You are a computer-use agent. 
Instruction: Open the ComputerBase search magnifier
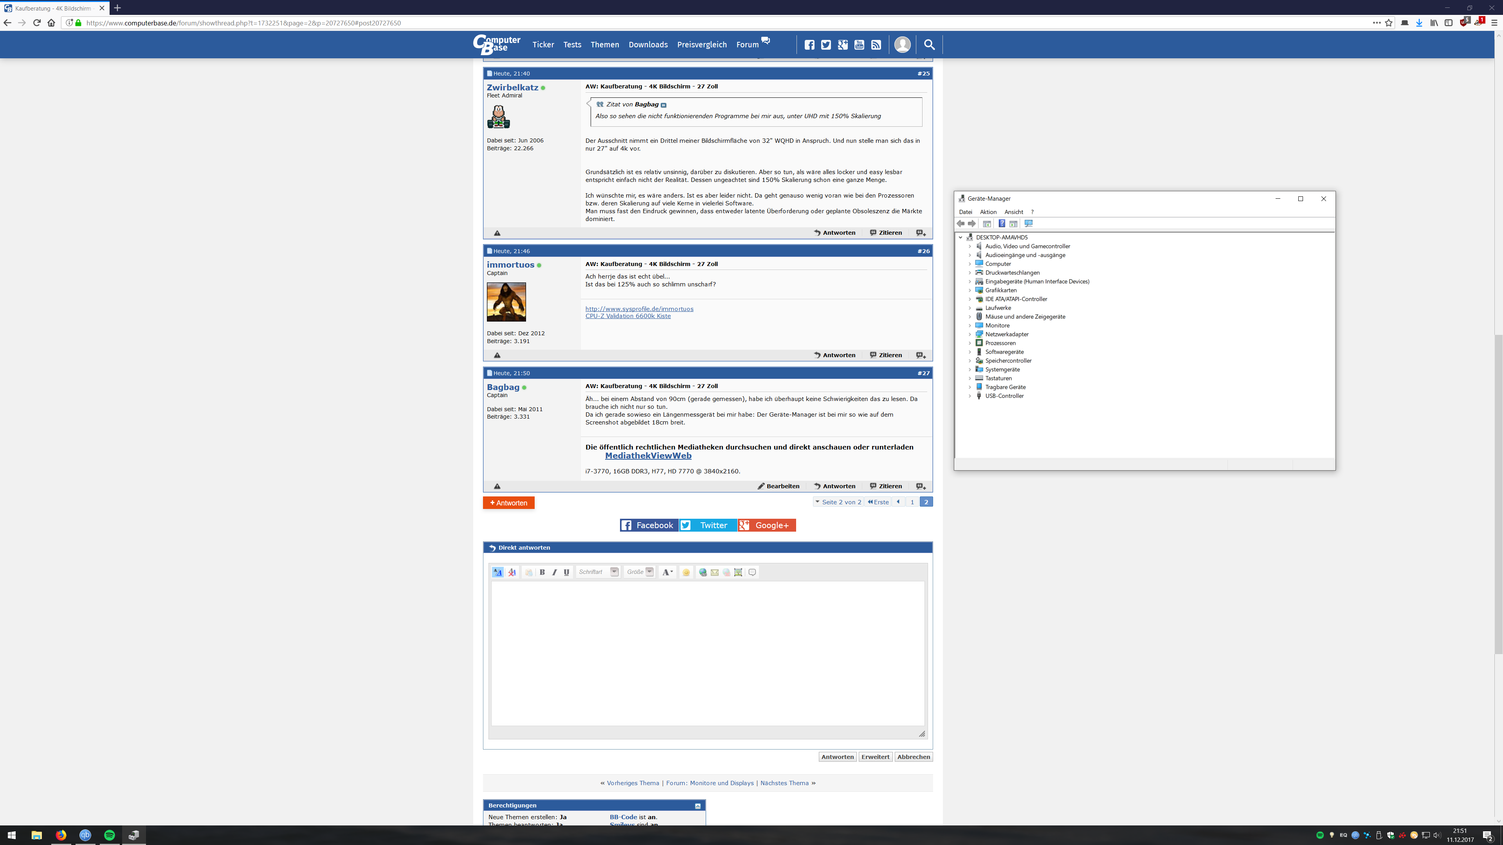(x=930, y=44)
